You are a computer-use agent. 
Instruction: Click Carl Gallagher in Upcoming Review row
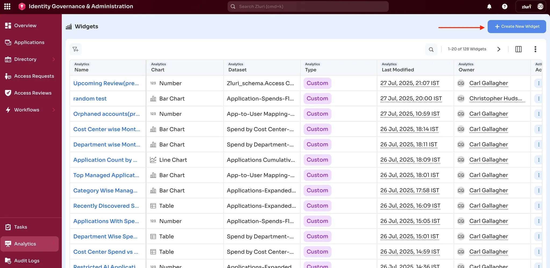tap(489, 83)
